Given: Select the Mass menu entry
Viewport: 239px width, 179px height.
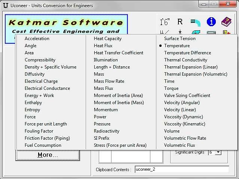Looking at the screenshot, I should 99,74.
